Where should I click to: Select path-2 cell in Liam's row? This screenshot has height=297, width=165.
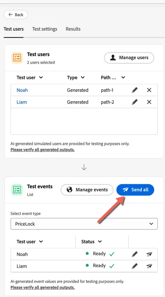107,102
